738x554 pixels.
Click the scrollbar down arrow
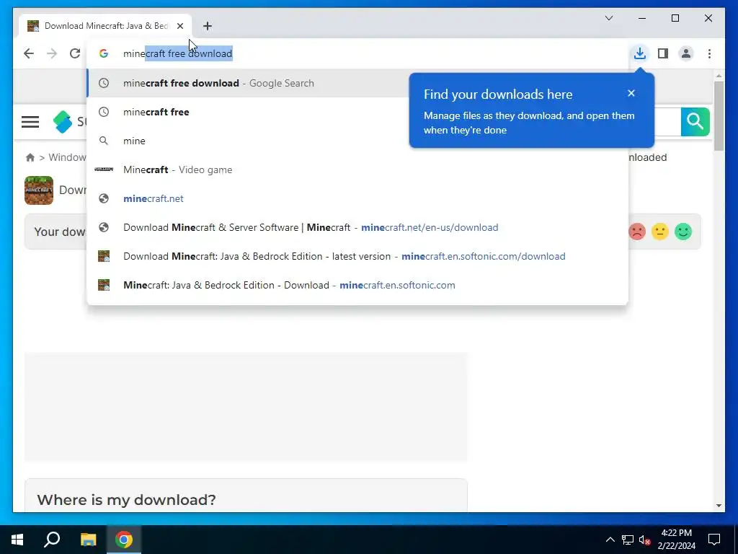(719, 506)
